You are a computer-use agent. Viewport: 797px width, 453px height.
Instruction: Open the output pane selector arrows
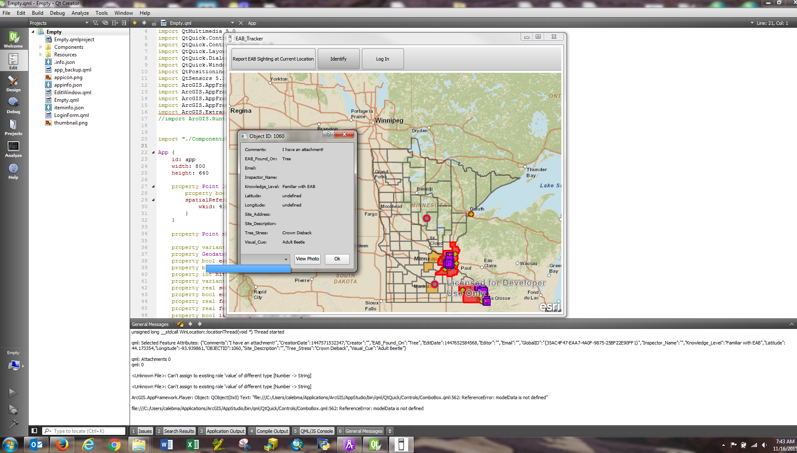point(390,431)
